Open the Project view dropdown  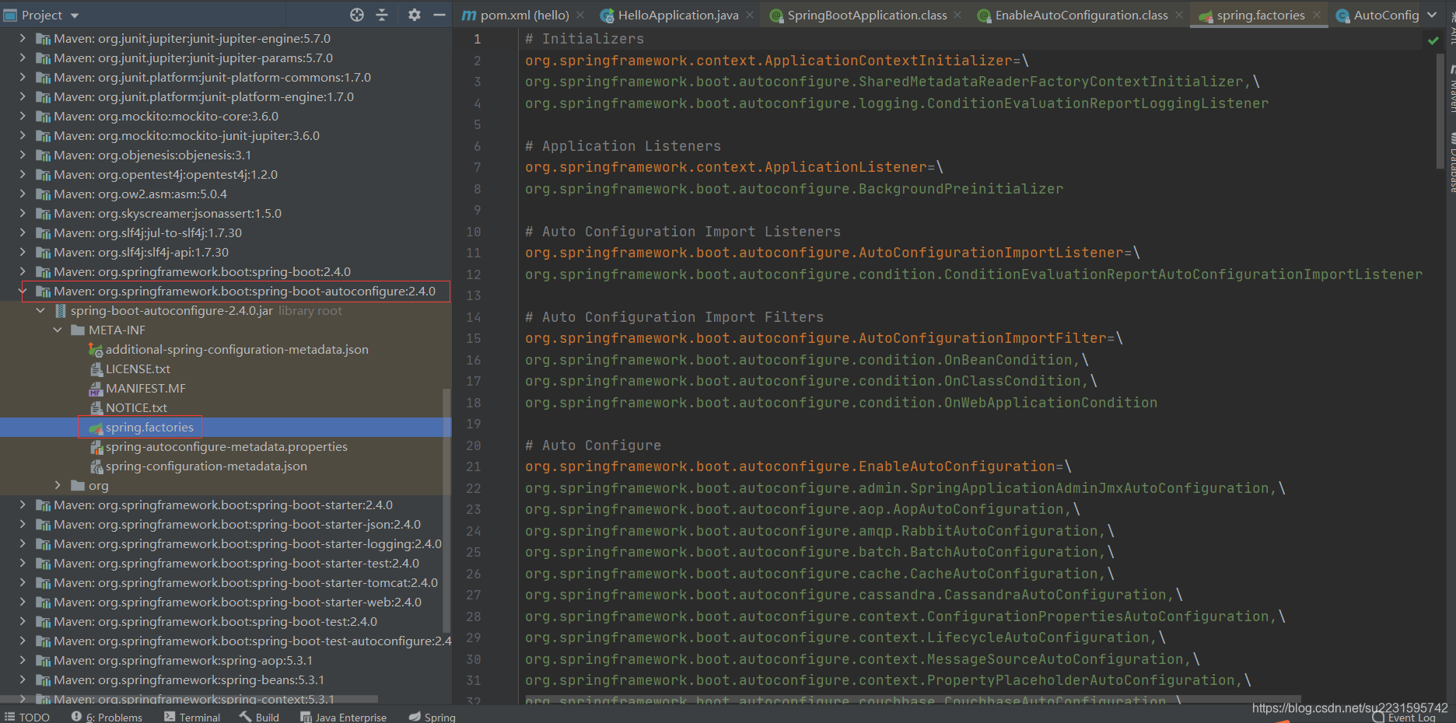(75, 16)
